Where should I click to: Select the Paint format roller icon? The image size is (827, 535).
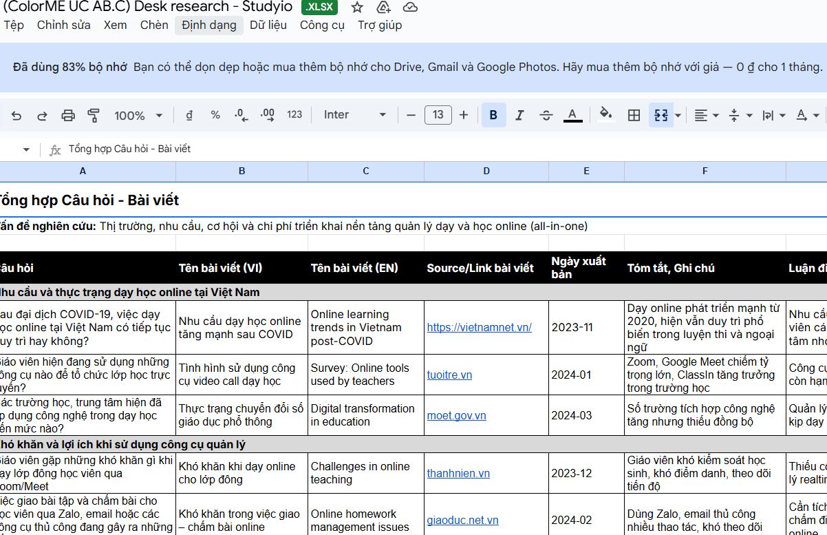pyautogui.click(x=94, y=115)
